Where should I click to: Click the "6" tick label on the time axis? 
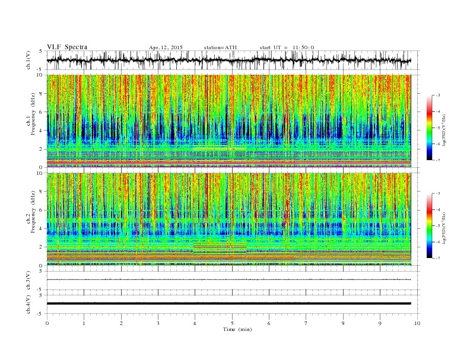point(269,323)
